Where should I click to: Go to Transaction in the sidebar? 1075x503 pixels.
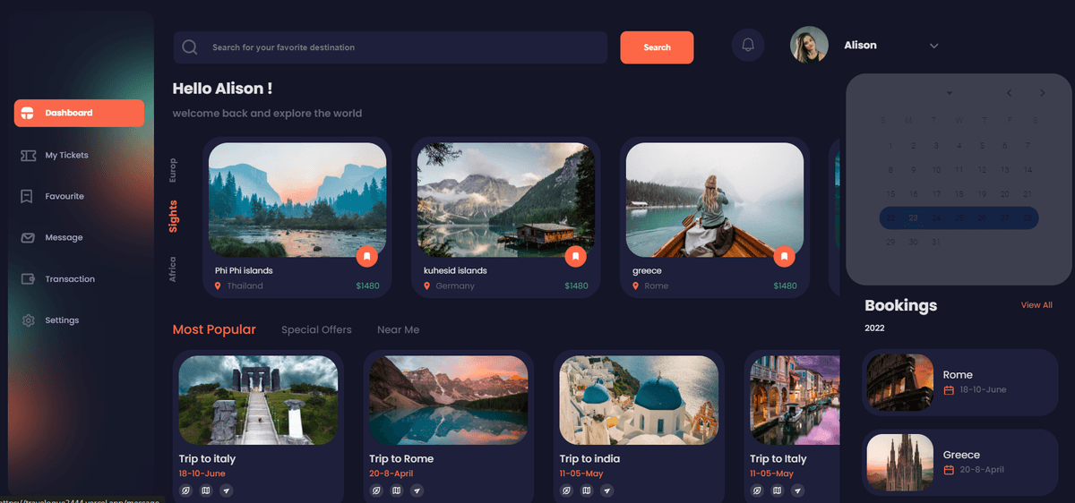tap(69, 279)
